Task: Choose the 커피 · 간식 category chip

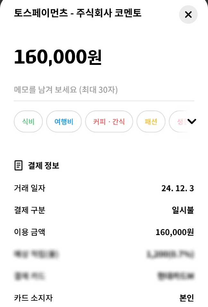Action: tap(109, 122)
